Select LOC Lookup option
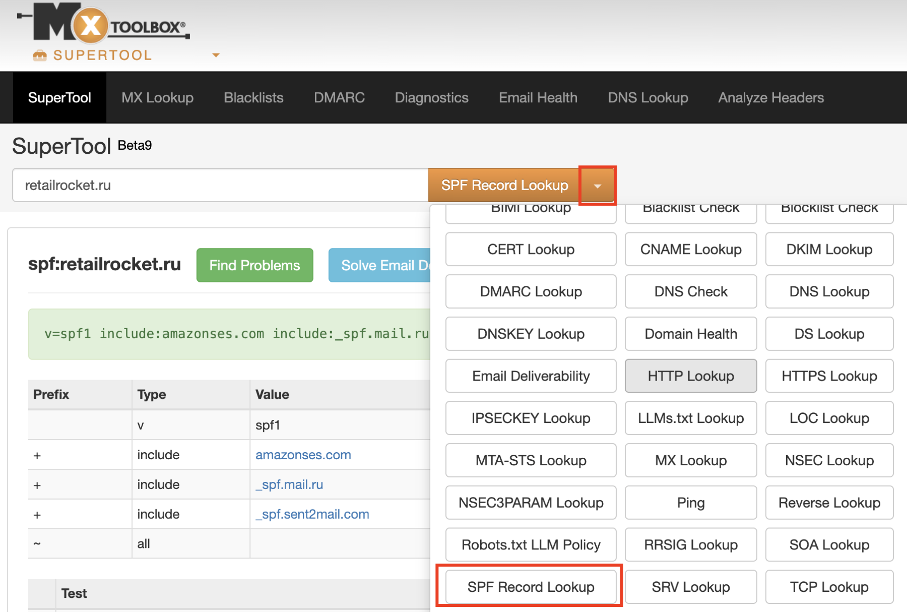Image resolution: width=907 pixels, height=612 pixels. [x=829, y=418]
